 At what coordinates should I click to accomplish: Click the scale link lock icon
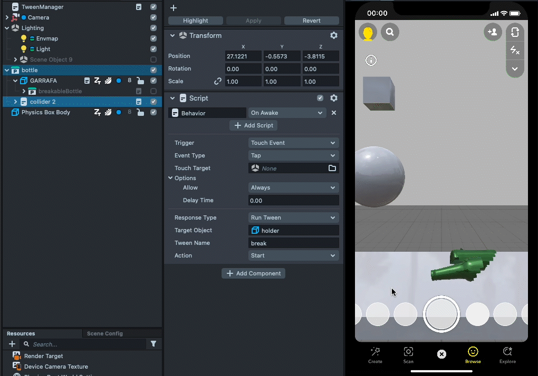[217, 82]
